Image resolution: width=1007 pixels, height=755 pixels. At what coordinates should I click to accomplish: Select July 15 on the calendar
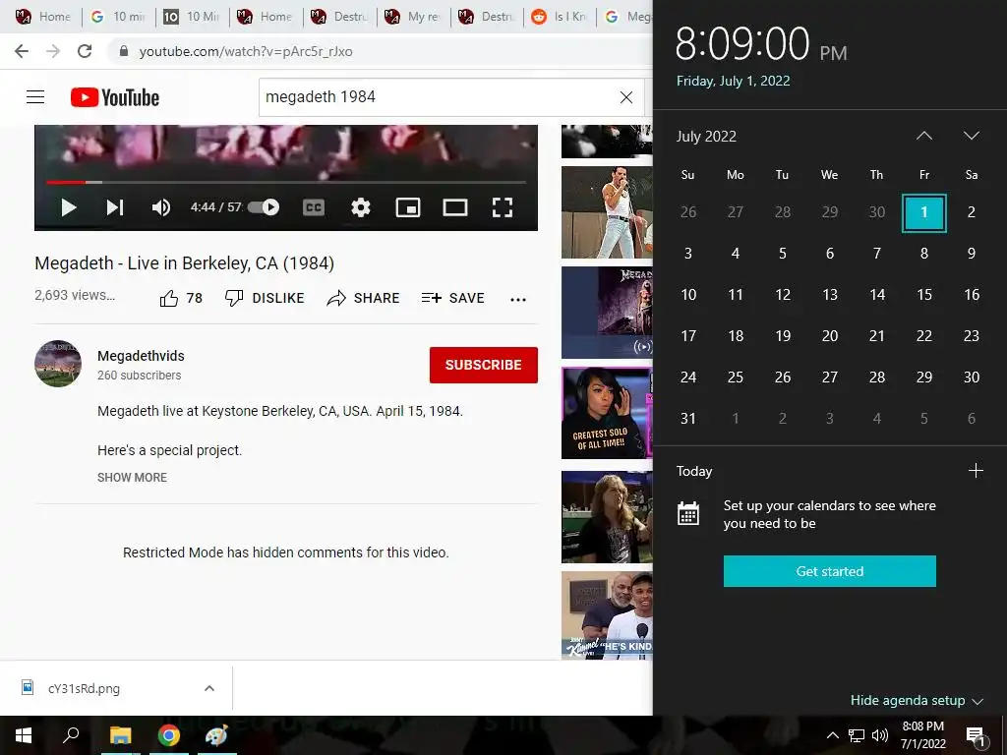click(x=924, y=295)
